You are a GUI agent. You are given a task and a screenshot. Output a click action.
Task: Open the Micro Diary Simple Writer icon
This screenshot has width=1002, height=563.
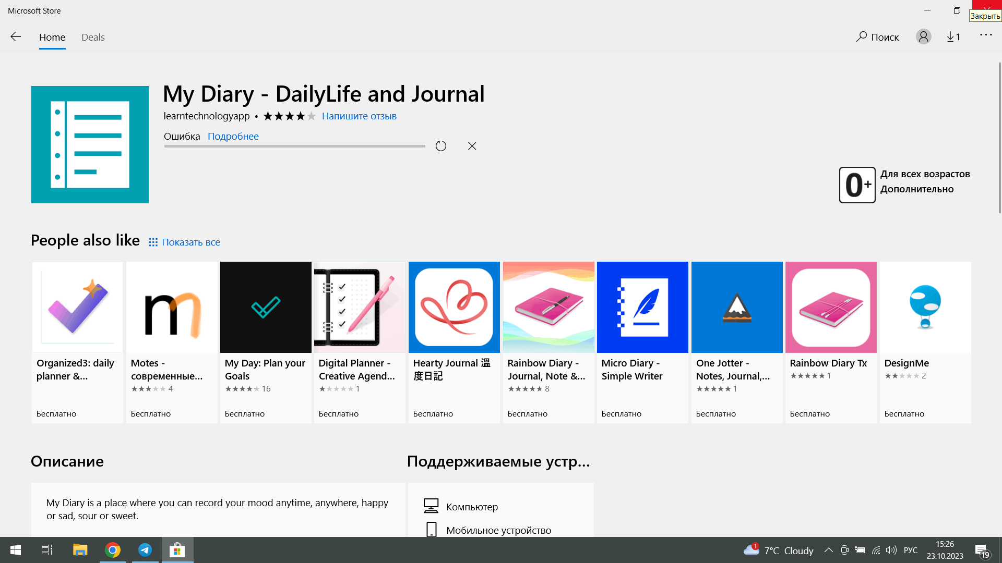(x=642, y=307)
